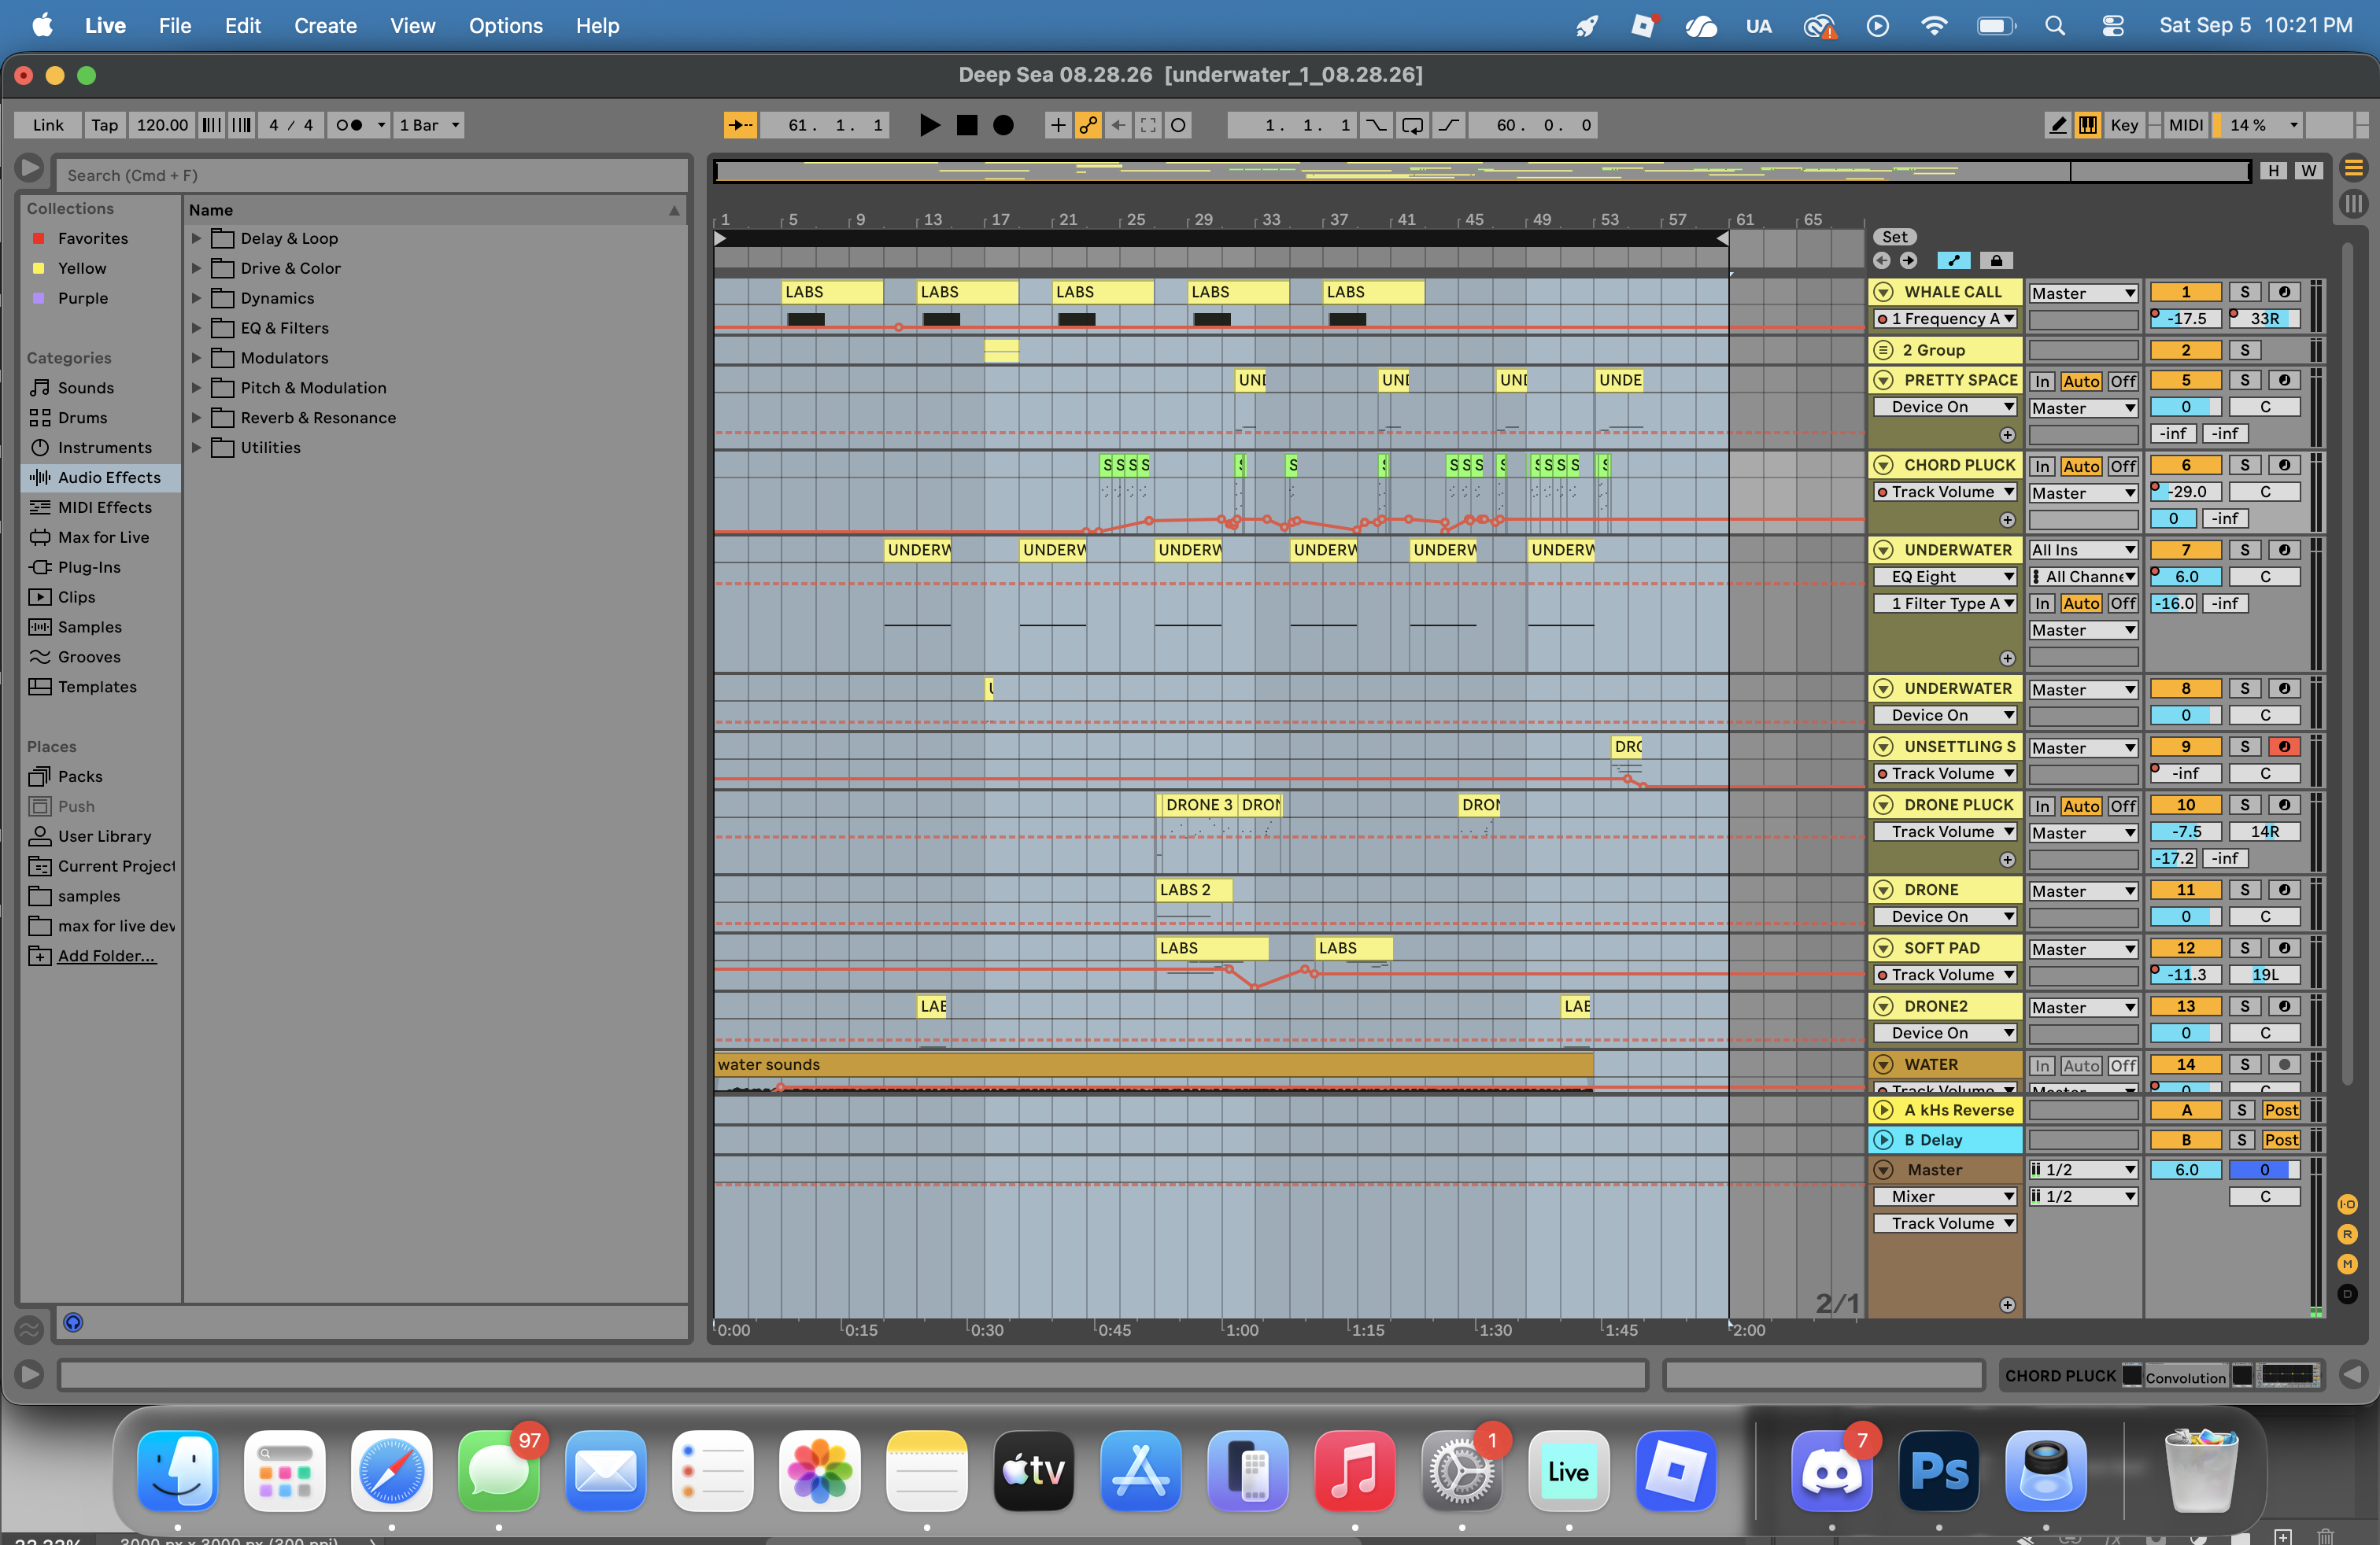
Task: Arm the UNSETTLING S track for recording
Action: click(2284, 747)
